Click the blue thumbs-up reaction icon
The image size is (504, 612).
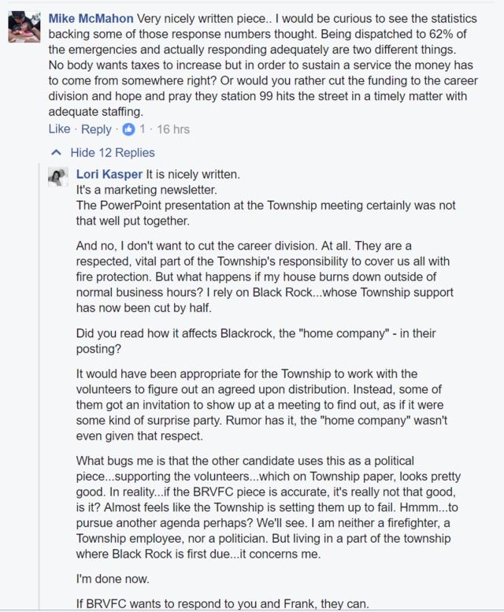click(x=129, y=129)
